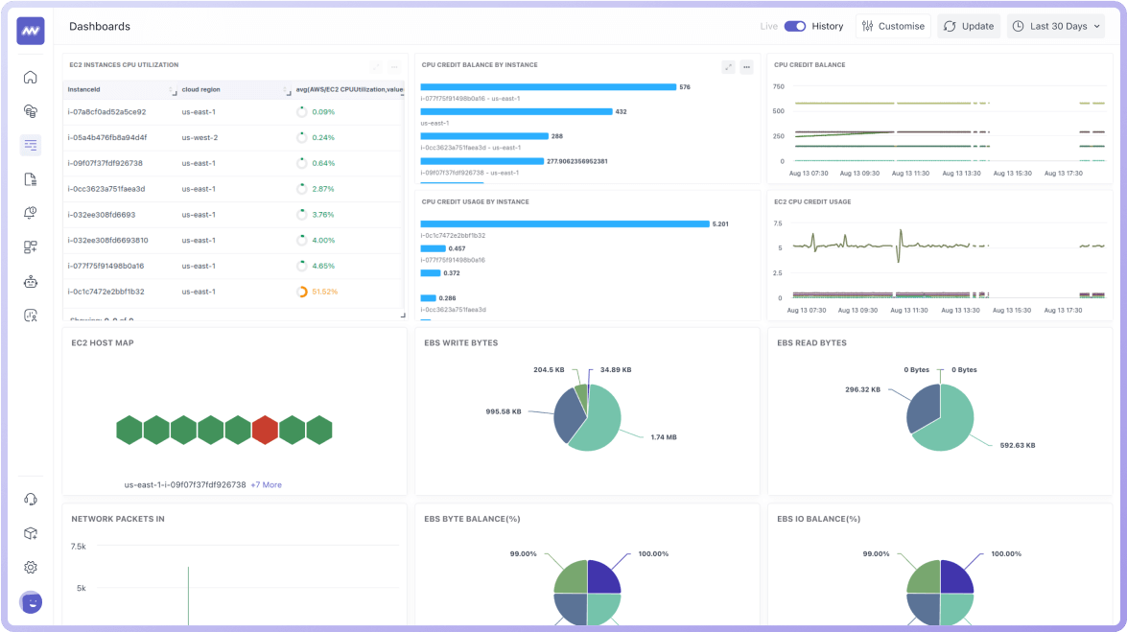Screen dimensions: 1127x632
Task: Select instance row i-032ee308fd6693810
Action: point(233,240)
